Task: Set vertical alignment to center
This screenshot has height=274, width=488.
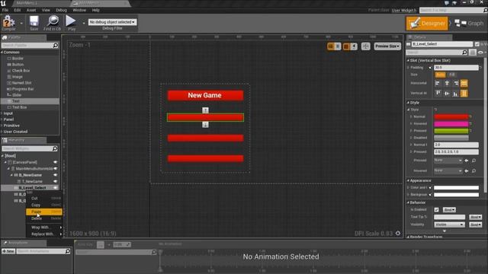Action: [x=447, y=93]
